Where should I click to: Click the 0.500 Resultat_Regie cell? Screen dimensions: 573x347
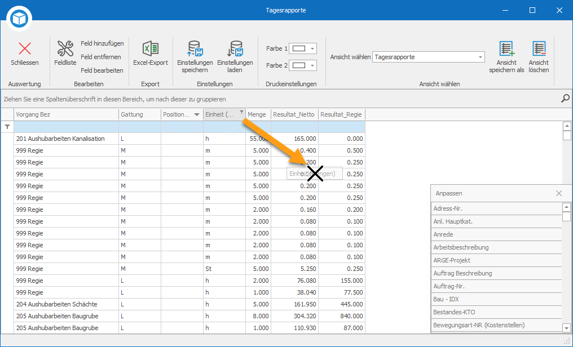click(x=342, y=150)
